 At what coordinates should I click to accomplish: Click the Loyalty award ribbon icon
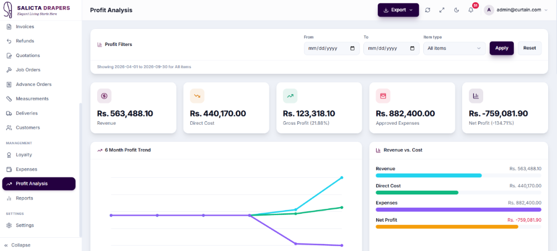click(9, 155)
